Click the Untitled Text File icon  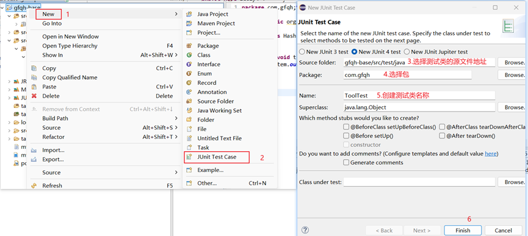189,138
